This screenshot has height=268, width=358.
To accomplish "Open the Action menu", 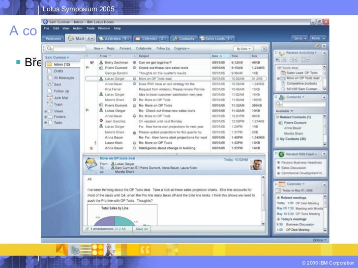I will (x=77, y=28).
